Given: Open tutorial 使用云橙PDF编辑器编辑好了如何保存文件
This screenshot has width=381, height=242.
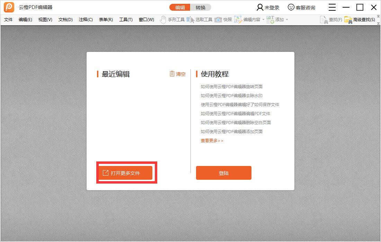Looking at the screenshot, I should click(x=240, y=104).
